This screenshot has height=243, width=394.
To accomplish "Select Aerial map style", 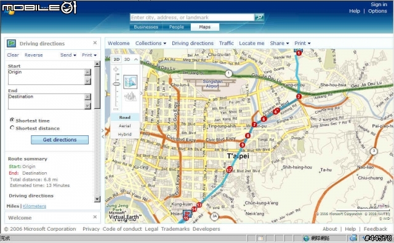I will [x=124, y=125].
